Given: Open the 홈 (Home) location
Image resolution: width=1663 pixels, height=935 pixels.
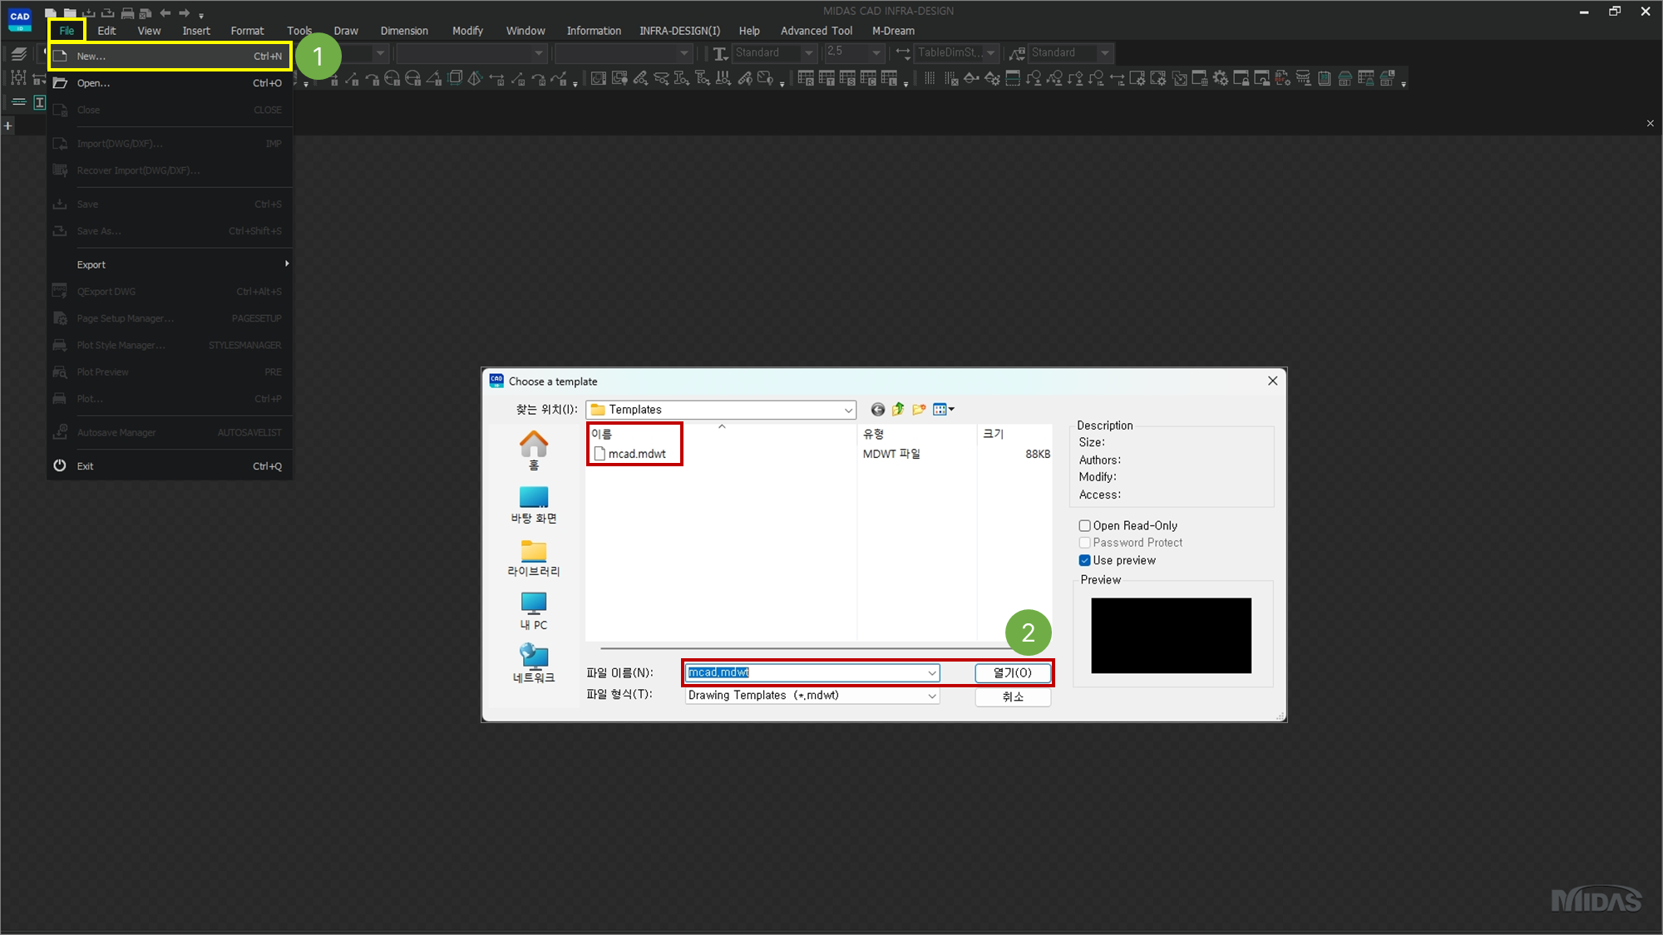Looking at the screenshot, I should pos(534,450).
